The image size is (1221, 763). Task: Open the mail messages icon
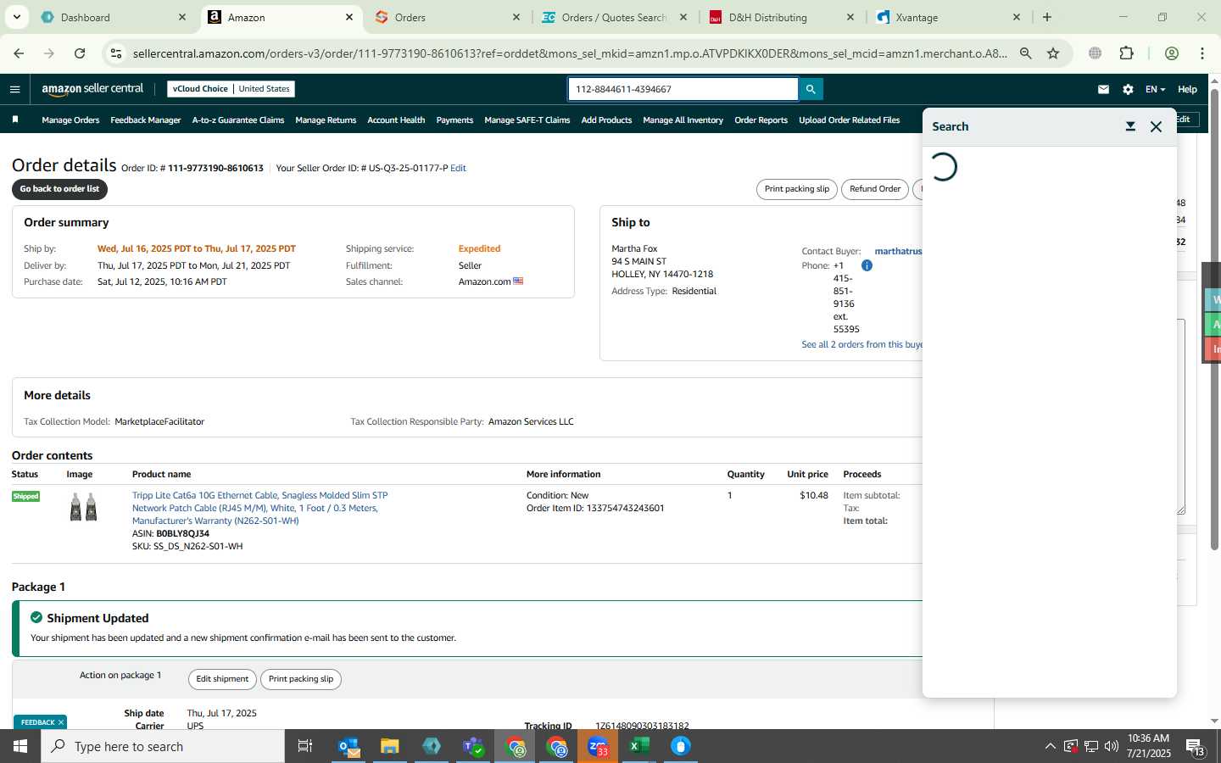tap(1103, 89)
